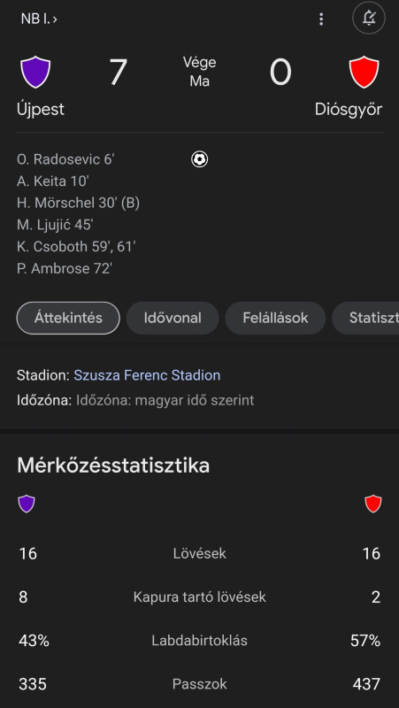Tap the notification bell icon
The width and height of the screenshot is (399, 708).
(x=369, y=19)
